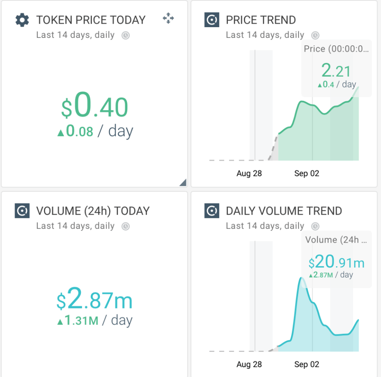The height and width of the screenshot is (377, 381).
Task: Click the Daily Volume Trend logo icon
Action: click(212, 211)
